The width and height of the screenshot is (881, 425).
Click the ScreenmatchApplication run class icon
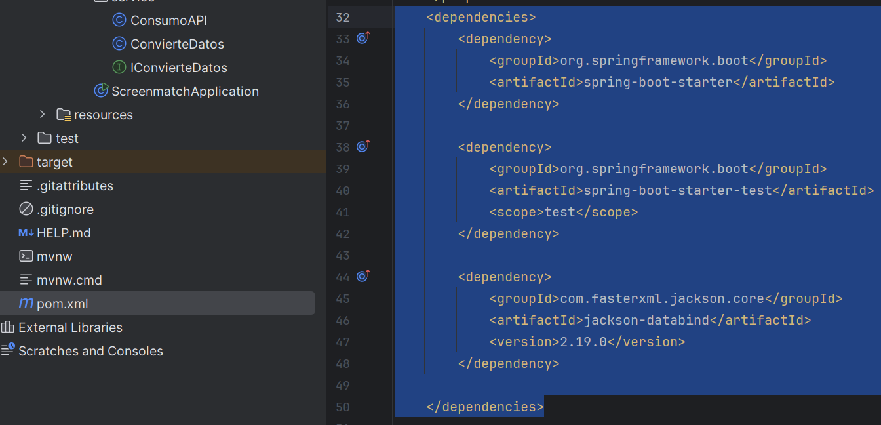pyautogui.click(x=101, y=91)
